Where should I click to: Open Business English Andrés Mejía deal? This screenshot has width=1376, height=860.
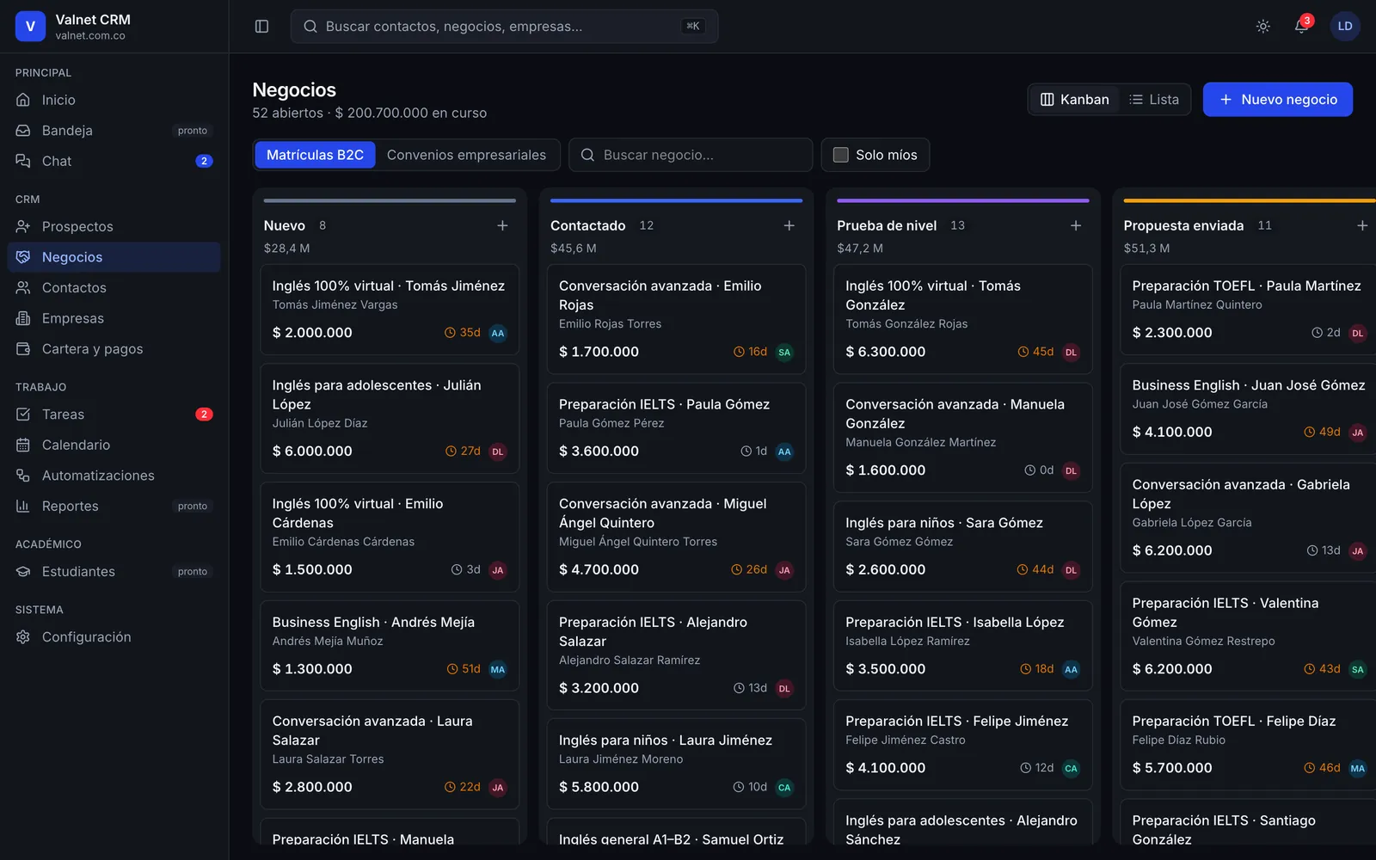[x=390, y=646]
